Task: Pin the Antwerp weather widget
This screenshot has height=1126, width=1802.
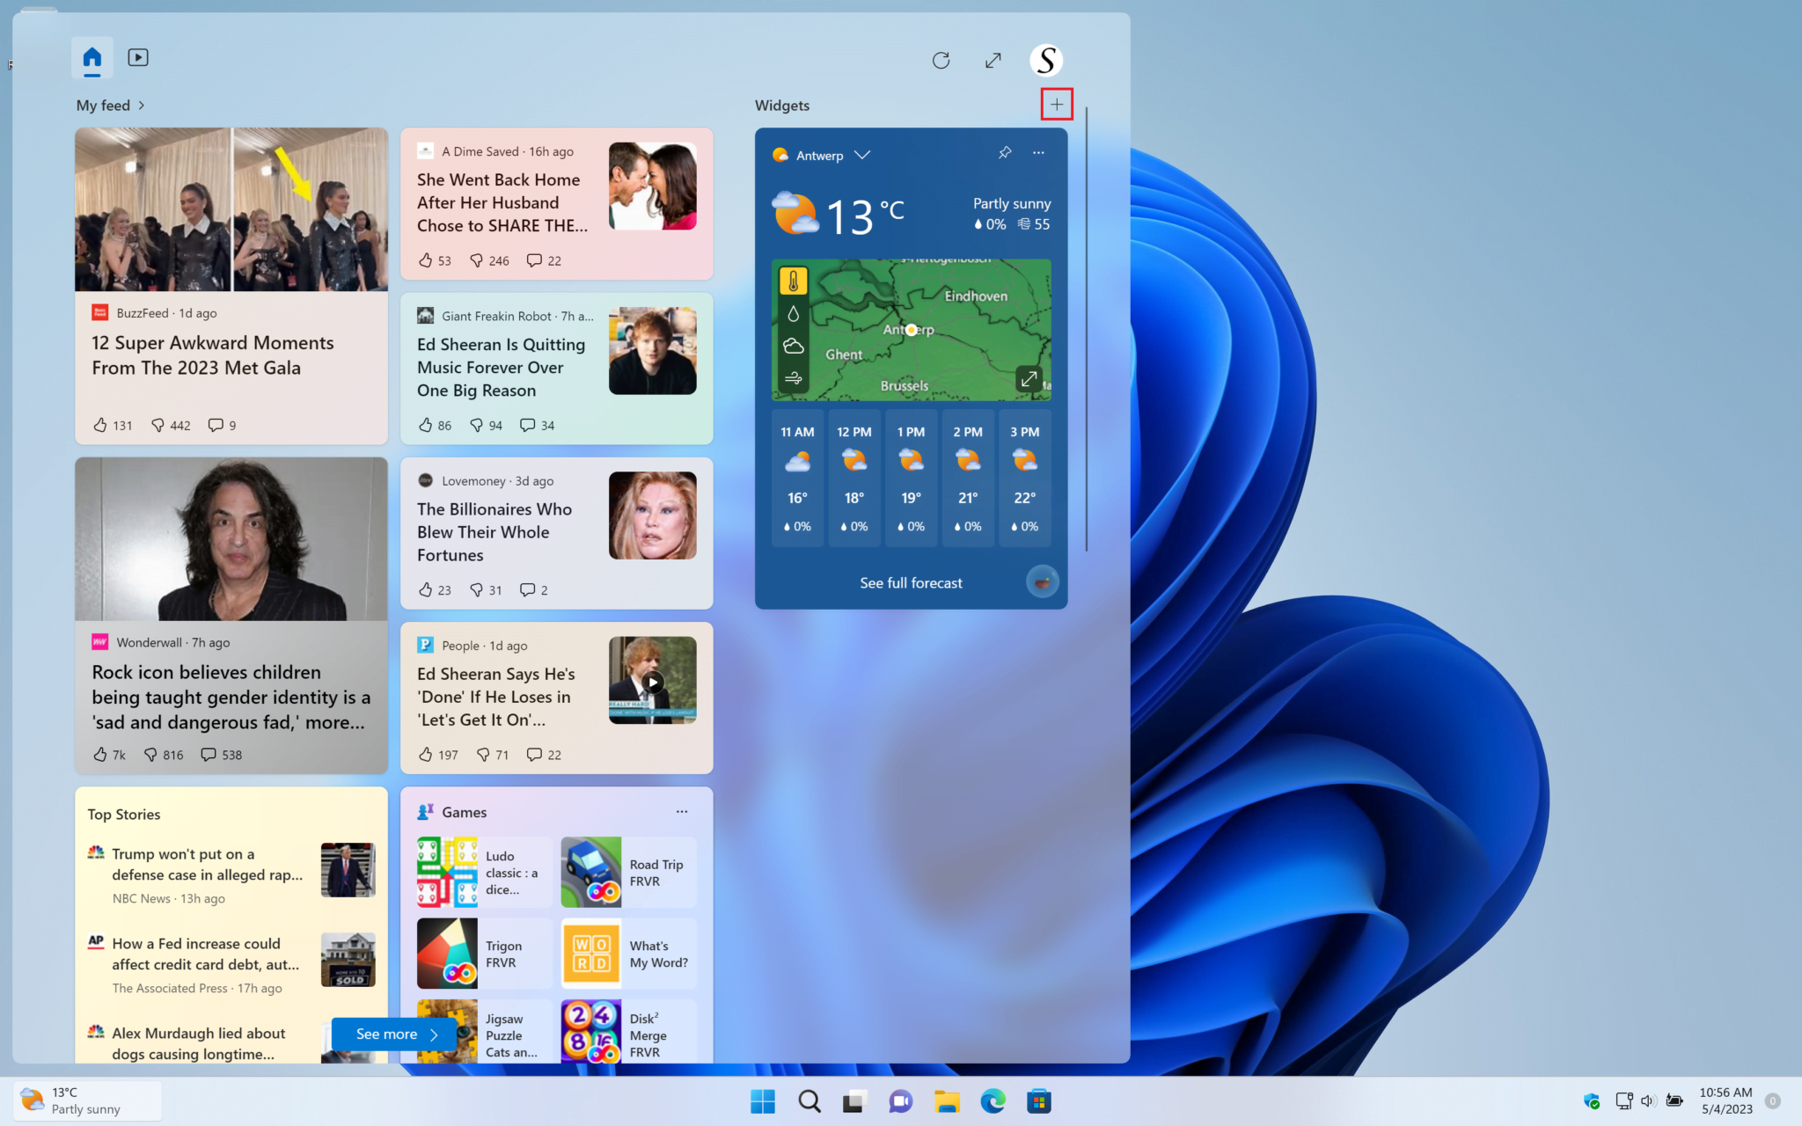Action: click(1005, 152)
